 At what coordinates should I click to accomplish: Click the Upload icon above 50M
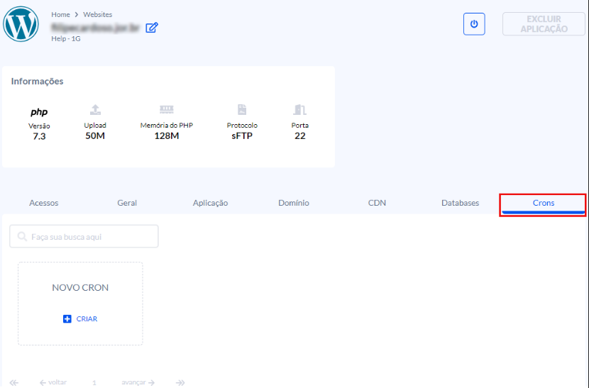click(95, 110)
